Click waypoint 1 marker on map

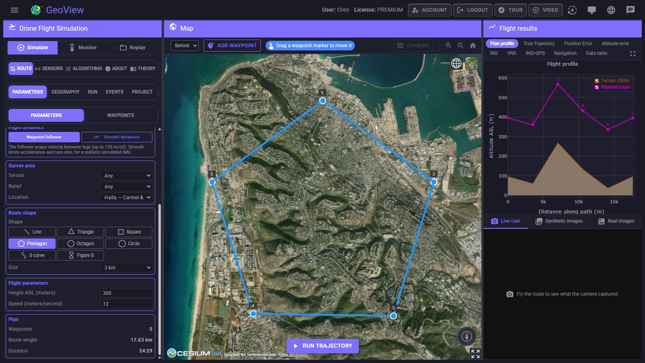(322, 100)
